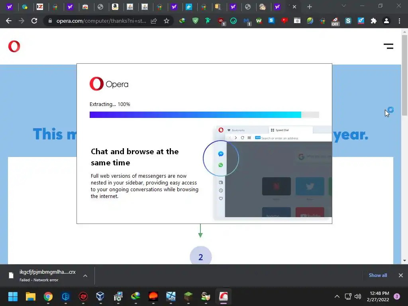Click the page vertical scrollbar thumb
Screen dimensions: 408x306
tap(404, 75)
